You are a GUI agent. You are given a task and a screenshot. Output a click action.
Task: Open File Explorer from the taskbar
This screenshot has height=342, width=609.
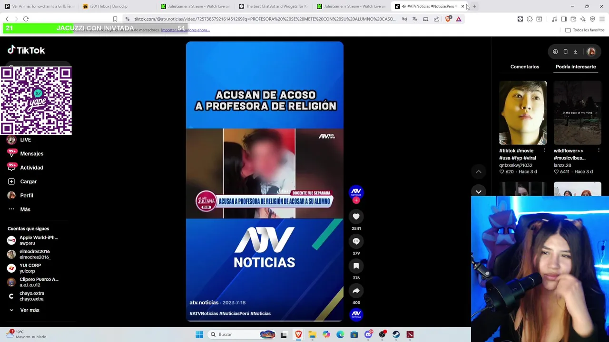312,334
